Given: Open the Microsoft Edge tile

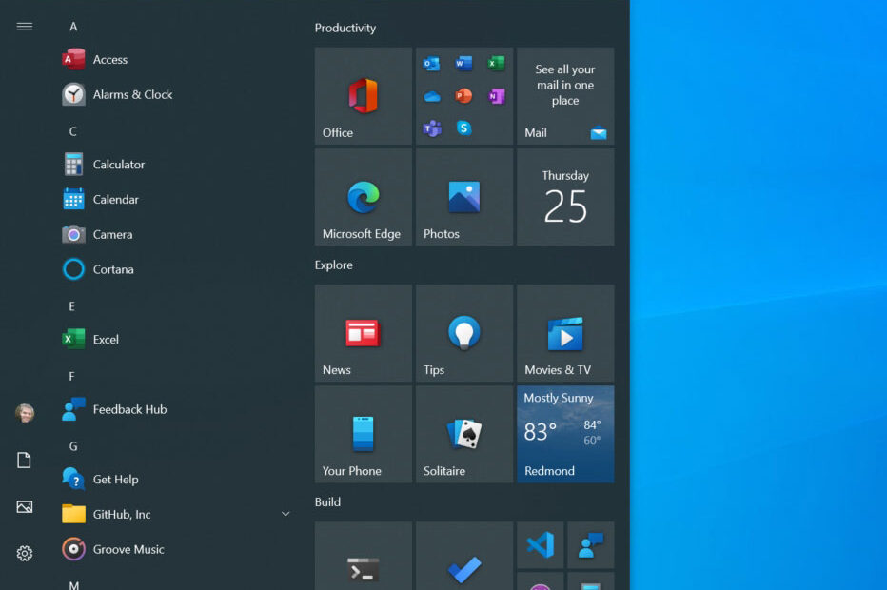Looking at the screenshot, I should point(363,197).
